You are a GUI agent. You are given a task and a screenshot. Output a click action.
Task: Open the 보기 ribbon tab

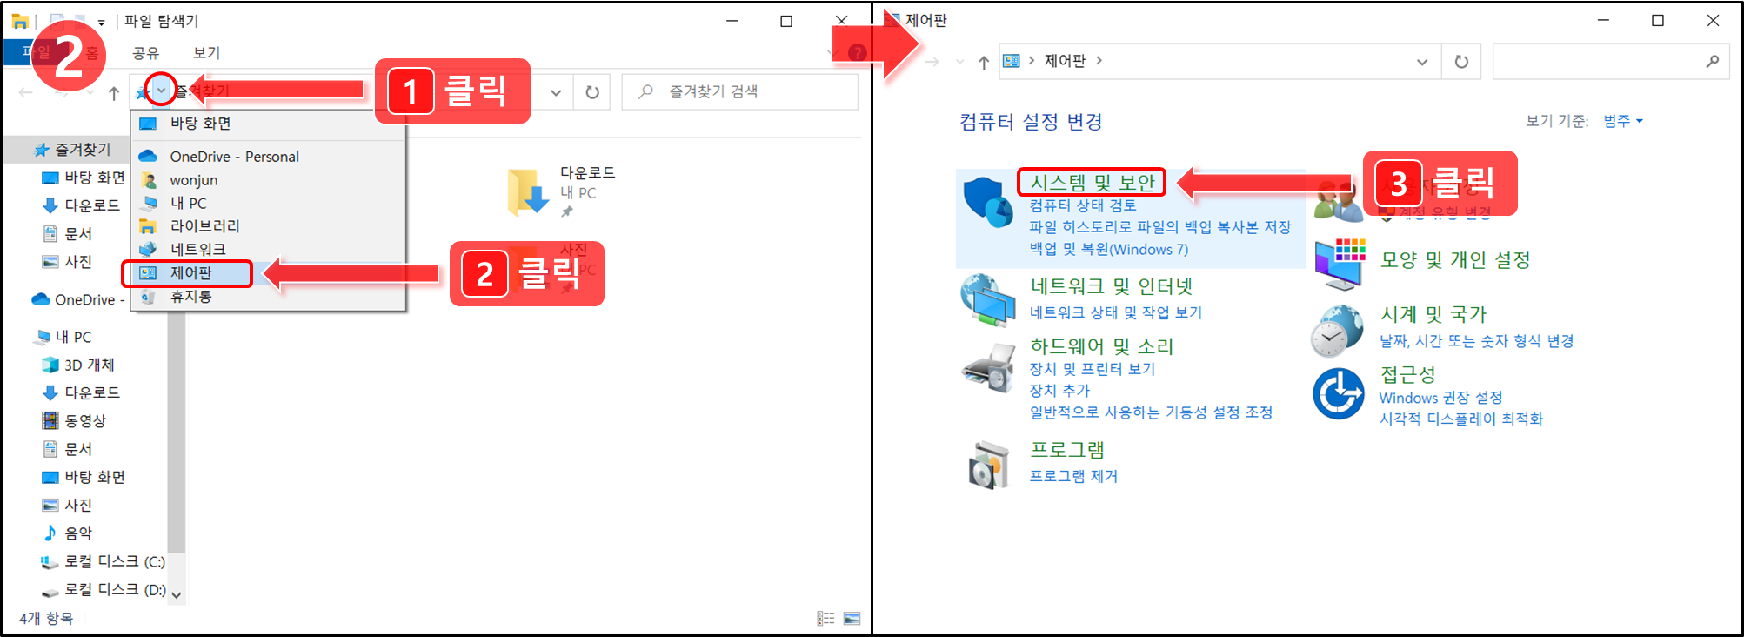tap(206, 53)
